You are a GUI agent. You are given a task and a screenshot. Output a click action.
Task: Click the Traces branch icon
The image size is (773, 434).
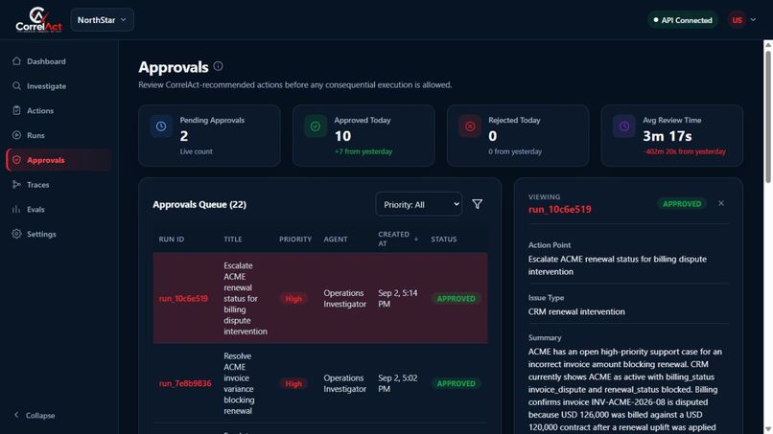click(16, 184)
